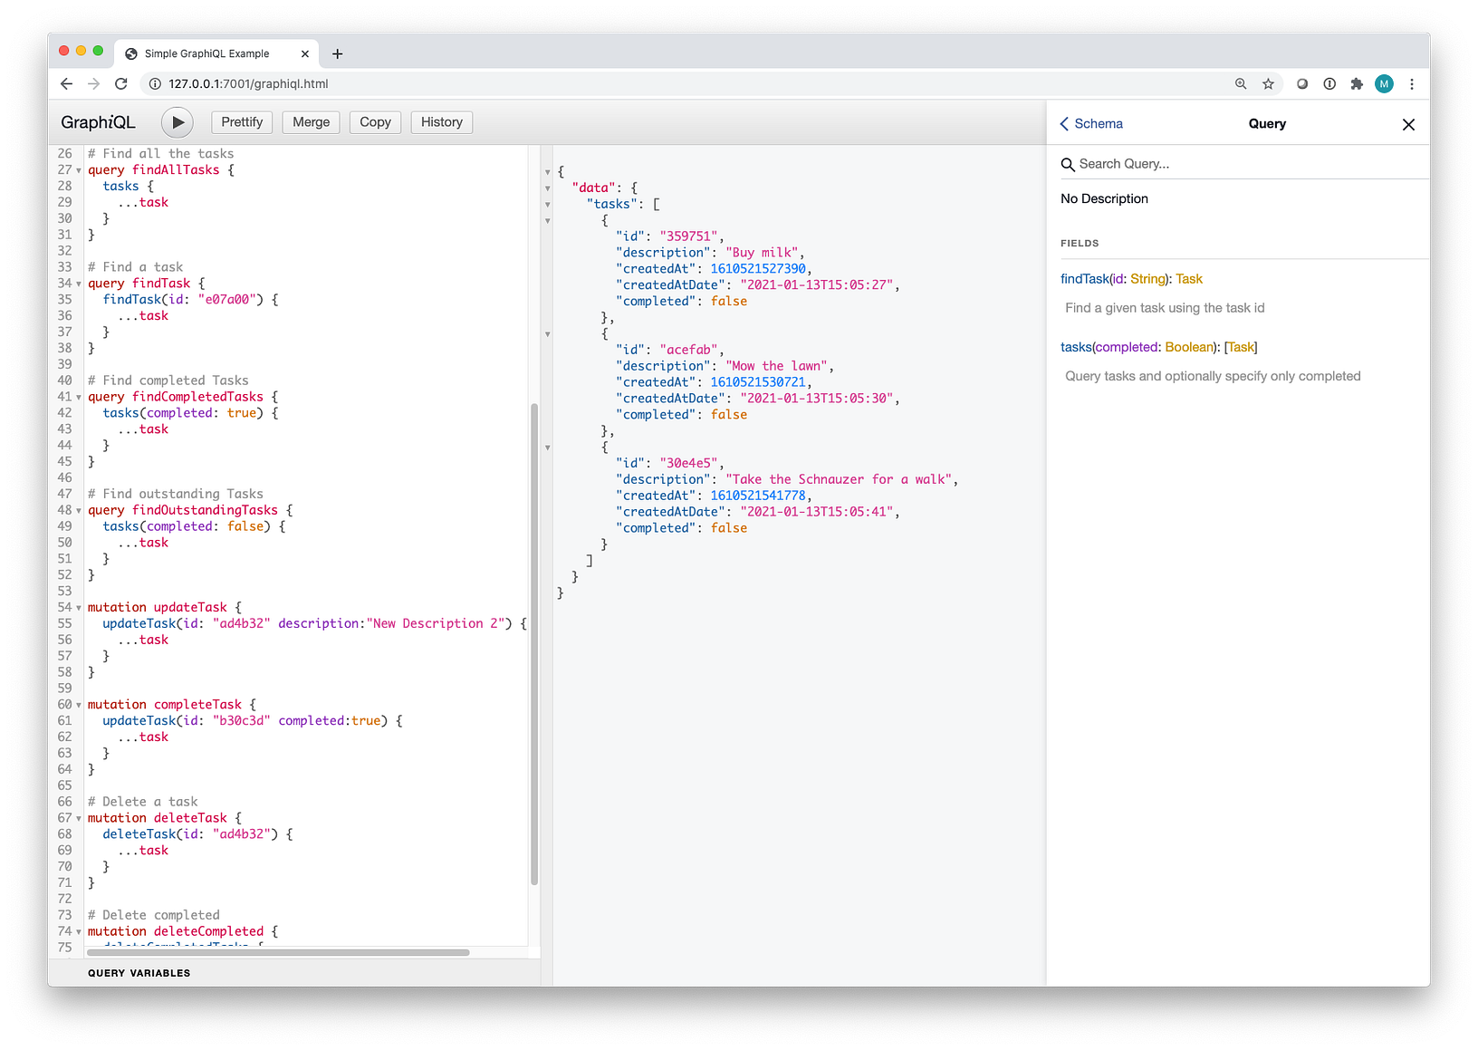Close the documentation explorer panel
The height and width of the screenshot is (1050, 1478).
(x=1408, y=124)
